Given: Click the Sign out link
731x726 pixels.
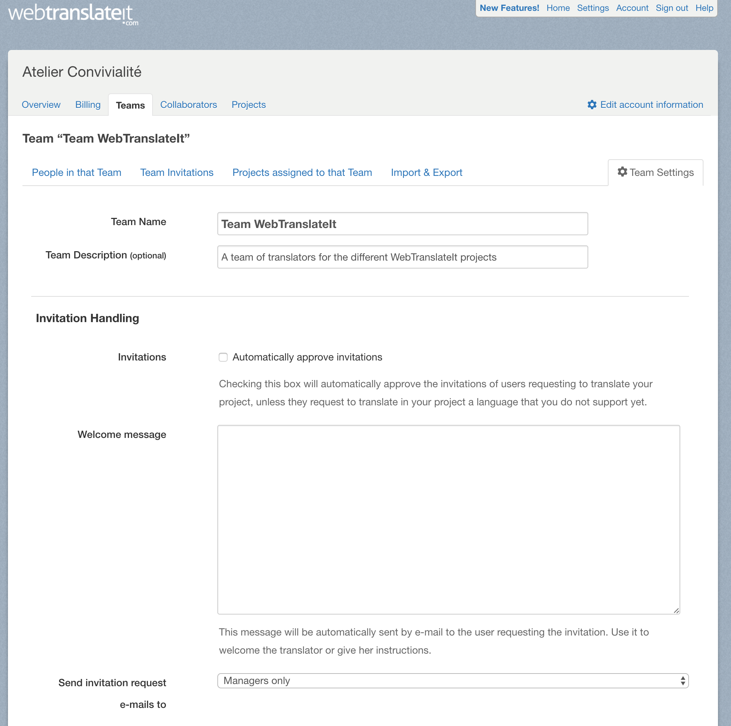Looking at the screenshot, I should click(x=672, y=8).
